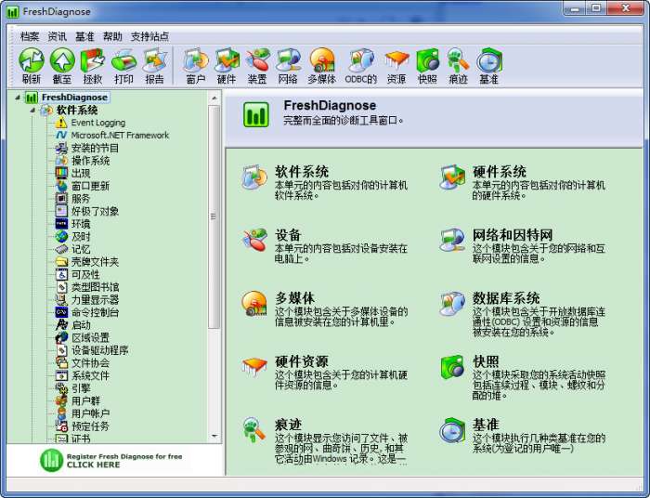The width and height of the screenshot is (650, 498).
Task: Click the tree scrollbar up arrow
Action: pos(214,98)
